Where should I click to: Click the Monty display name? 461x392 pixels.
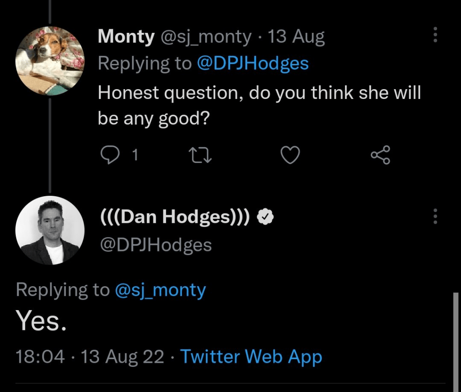point(126,37)
